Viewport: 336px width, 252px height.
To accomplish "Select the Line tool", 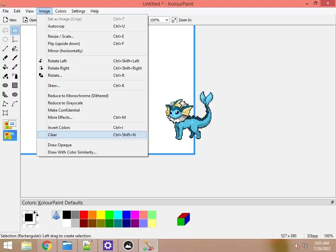I will (x=5, y=49).
